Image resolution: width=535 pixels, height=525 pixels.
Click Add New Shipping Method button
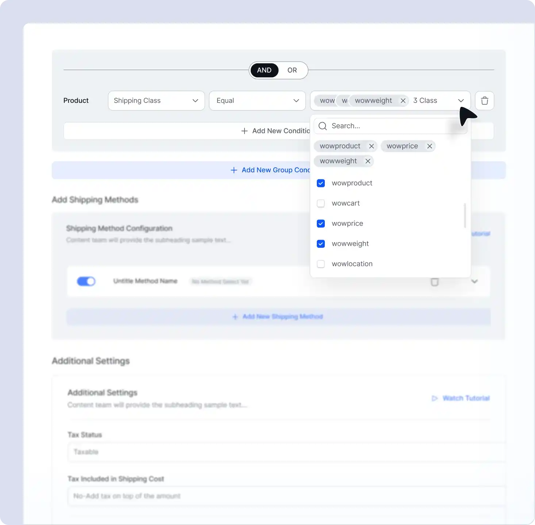tap(278, 316)
